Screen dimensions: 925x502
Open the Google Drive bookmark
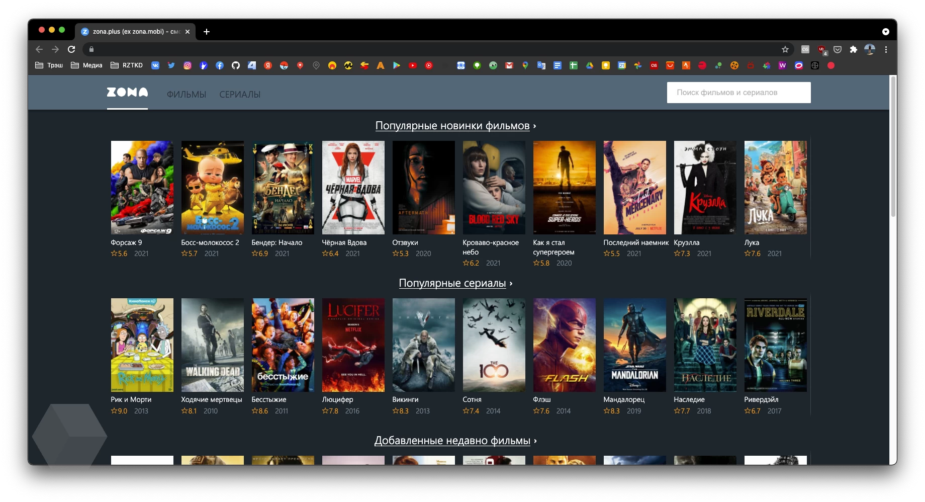coord(590,65)
